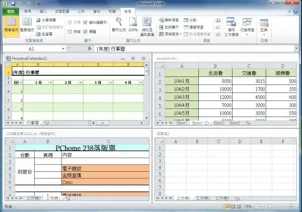Select the Casio cell in 238 workbook
Image resolution: width=302 pixels, height=212 pixels.
105,182
